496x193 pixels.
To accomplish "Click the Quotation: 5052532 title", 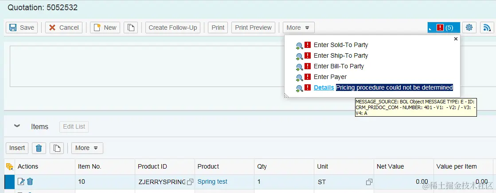I will [x=43, y=8].
